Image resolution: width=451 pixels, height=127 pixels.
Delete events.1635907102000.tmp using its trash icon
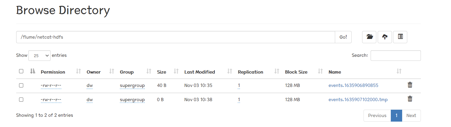pyautogui.click(x=410, y=99)
